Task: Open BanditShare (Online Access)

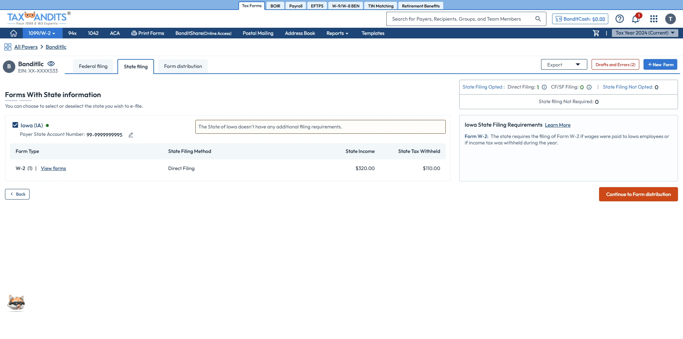Action: click(x=203, y=33)
